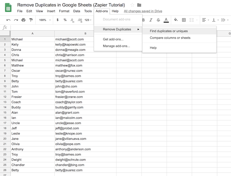Activate the paint format tool

[31, 20]
